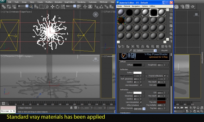Viewport: 204px width, 122px height.
Task: Click the Unlink Selection tool icon
Action: pos(9,6)
